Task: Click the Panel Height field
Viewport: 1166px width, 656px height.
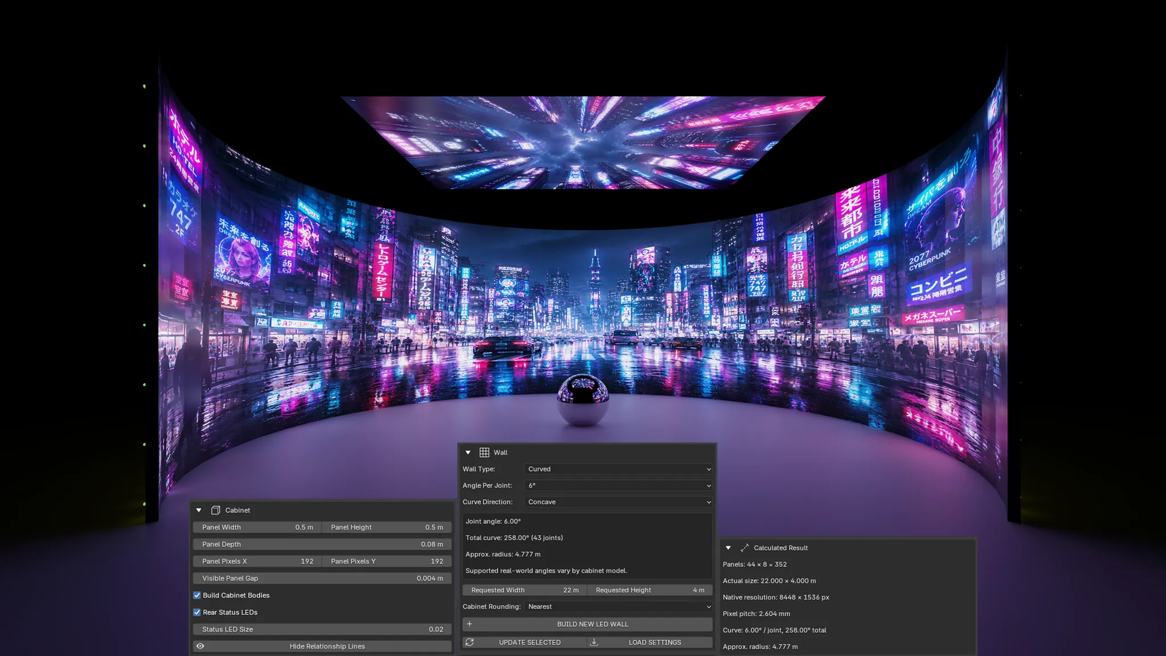Action: 387,527
